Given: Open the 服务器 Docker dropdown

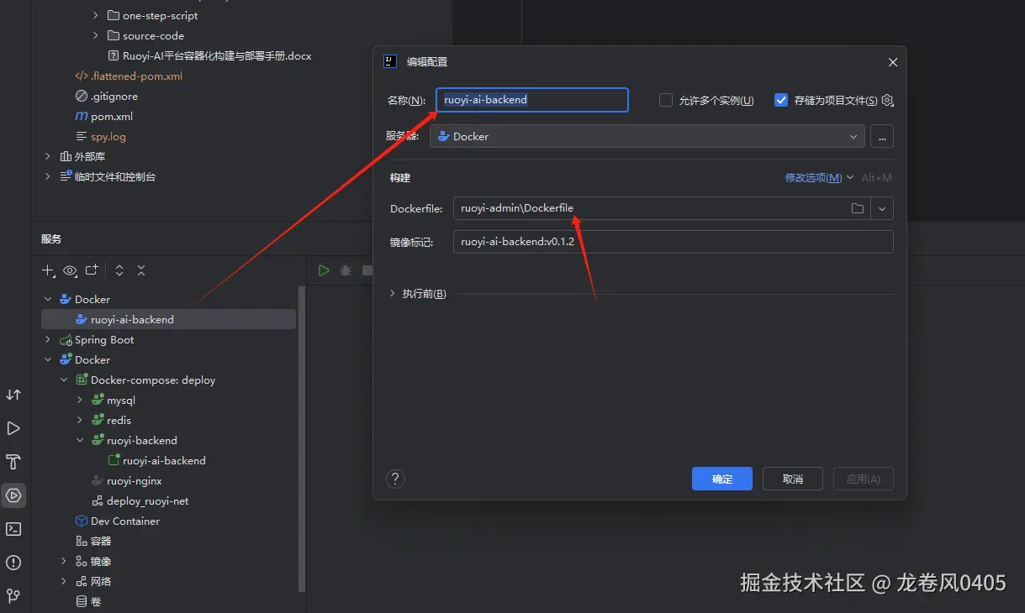Looking at the screenshot, I should (x=647, y=136).
